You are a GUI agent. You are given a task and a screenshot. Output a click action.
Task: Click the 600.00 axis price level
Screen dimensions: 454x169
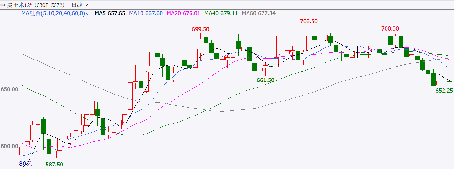[x=9, y=146]
